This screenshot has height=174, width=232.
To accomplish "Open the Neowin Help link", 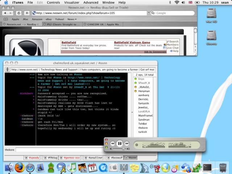I will 175,51.
